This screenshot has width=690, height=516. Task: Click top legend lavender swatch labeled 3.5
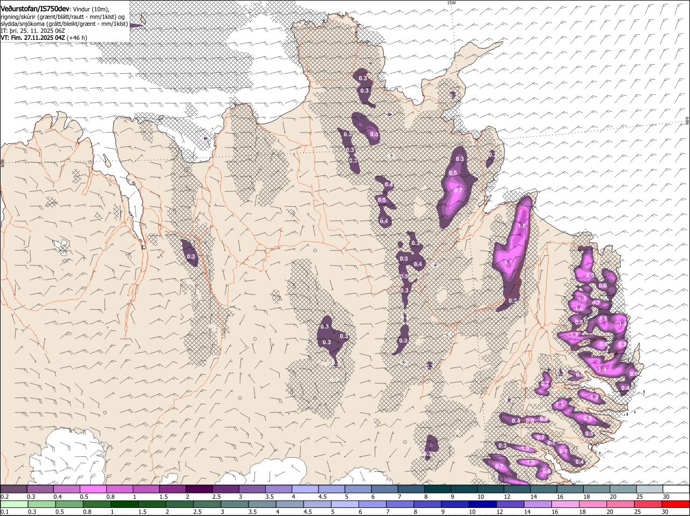[279, 489]
